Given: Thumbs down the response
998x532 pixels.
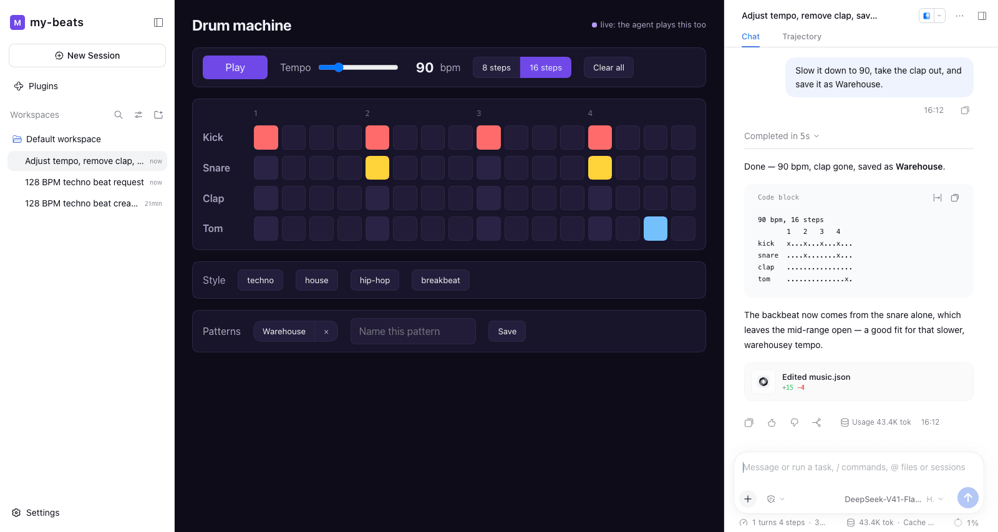Looking at the screenshot, I should (794, 422).
